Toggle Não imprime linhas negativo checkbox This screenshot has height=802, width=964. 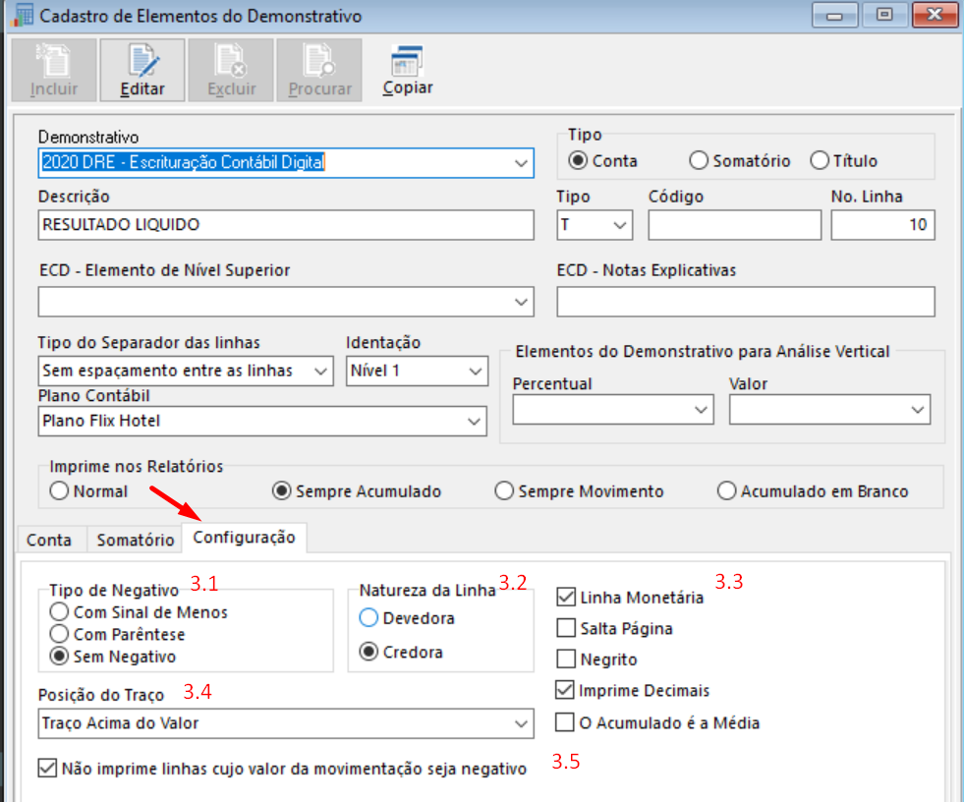pyautogui.click(x=47, y=769)
